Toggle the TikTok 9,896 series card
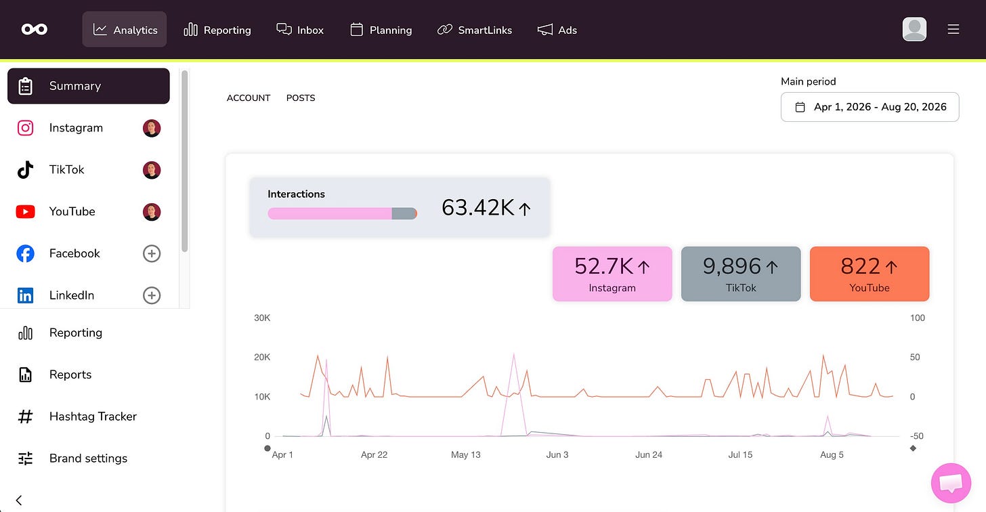 click(741, 274)
